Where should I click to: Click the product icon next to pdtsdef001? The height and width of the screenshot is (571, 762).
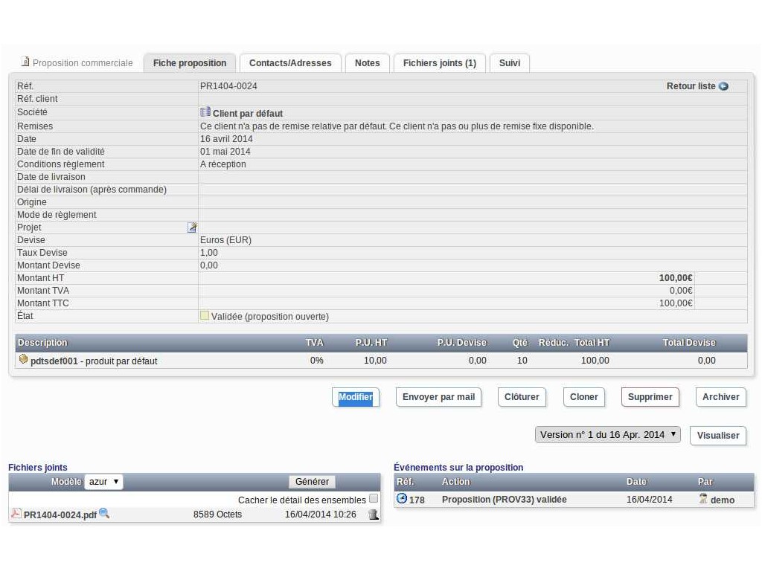(x=23, y=359)
